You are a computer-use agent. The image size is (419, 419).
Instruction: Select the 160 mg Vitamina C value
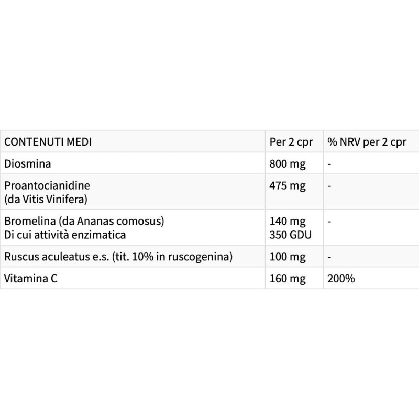(287, 279)
